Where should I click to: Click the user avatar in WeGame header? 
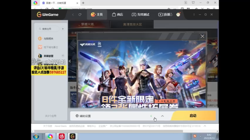tap(178, 14)
